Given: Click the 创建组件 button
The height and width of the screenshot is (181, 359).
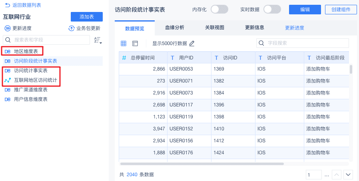Looking at the screenshot, I should pyautogui.click(x=341, y=10).
